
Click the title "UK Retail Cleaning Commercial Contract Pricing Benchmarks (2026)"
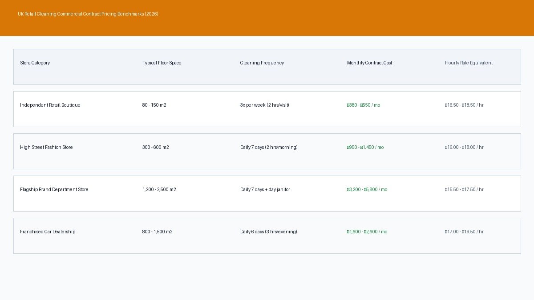click(88, 14)
